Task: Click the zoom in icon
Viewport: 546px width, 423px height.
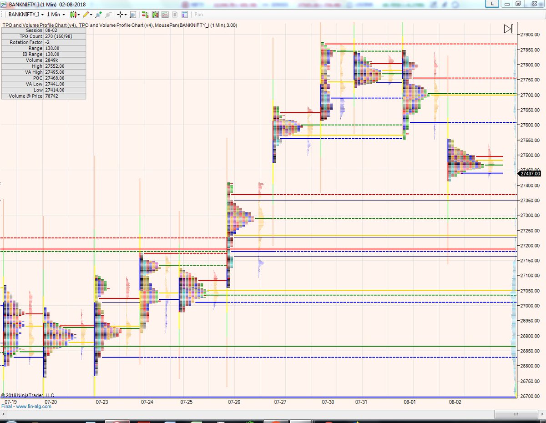Action: click(x=99, y=15)
